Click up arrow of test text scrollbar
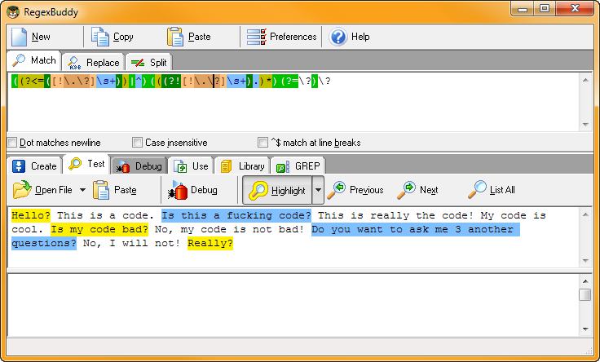Image resolution: width=600 pixels, height=362 pixels. click(x=585, y=214)
